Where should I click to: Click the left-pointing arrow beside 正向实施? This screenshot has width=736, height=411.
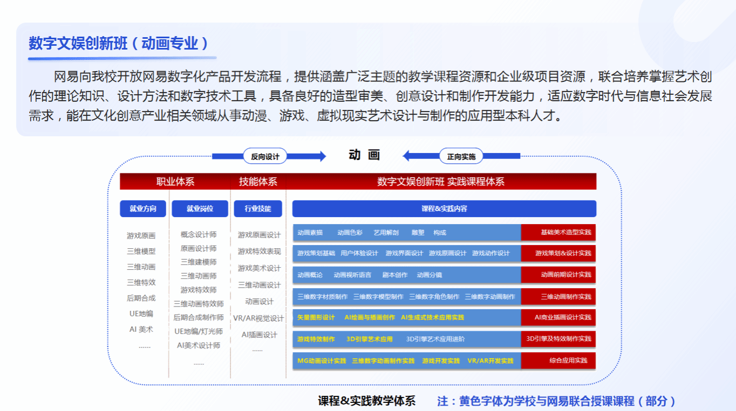[415, 156]
